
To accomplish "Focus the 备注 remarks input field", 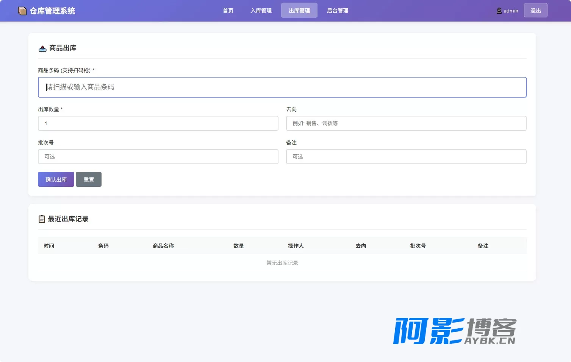I will tap(406, 157).
